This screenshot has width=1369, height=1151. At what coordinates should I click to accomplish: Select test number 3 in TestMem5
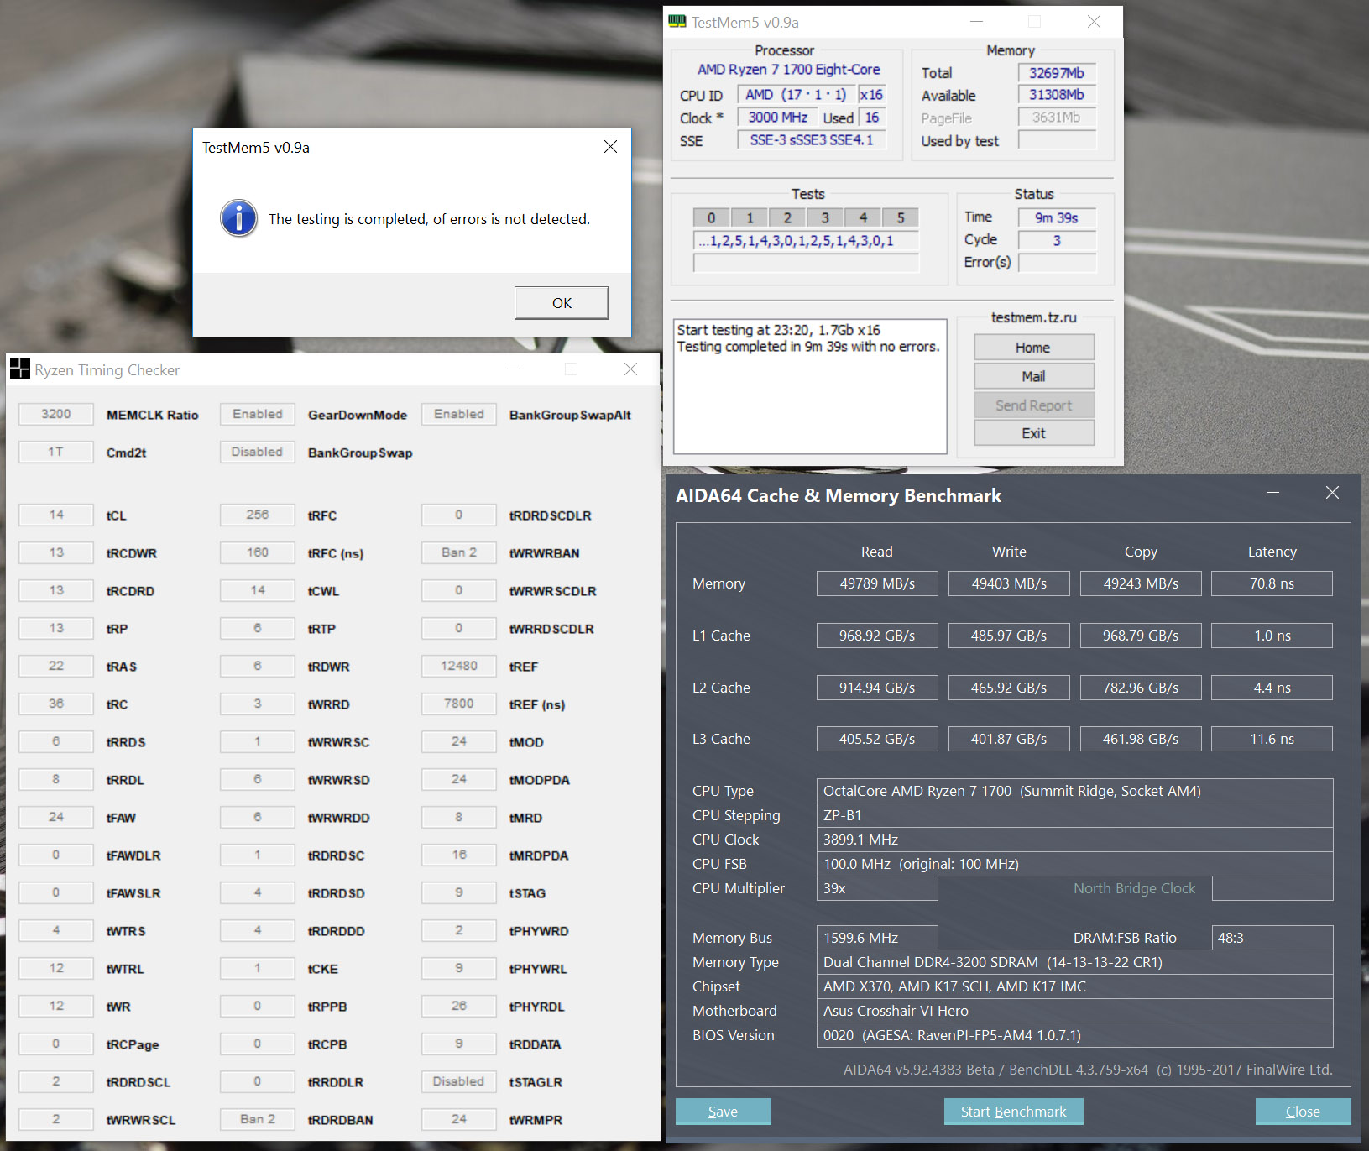[825, 217]
